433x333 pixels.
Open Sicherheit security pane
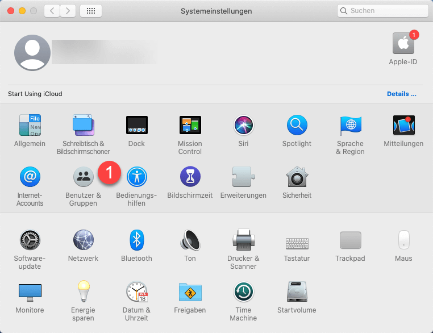(x=297, y=177)
